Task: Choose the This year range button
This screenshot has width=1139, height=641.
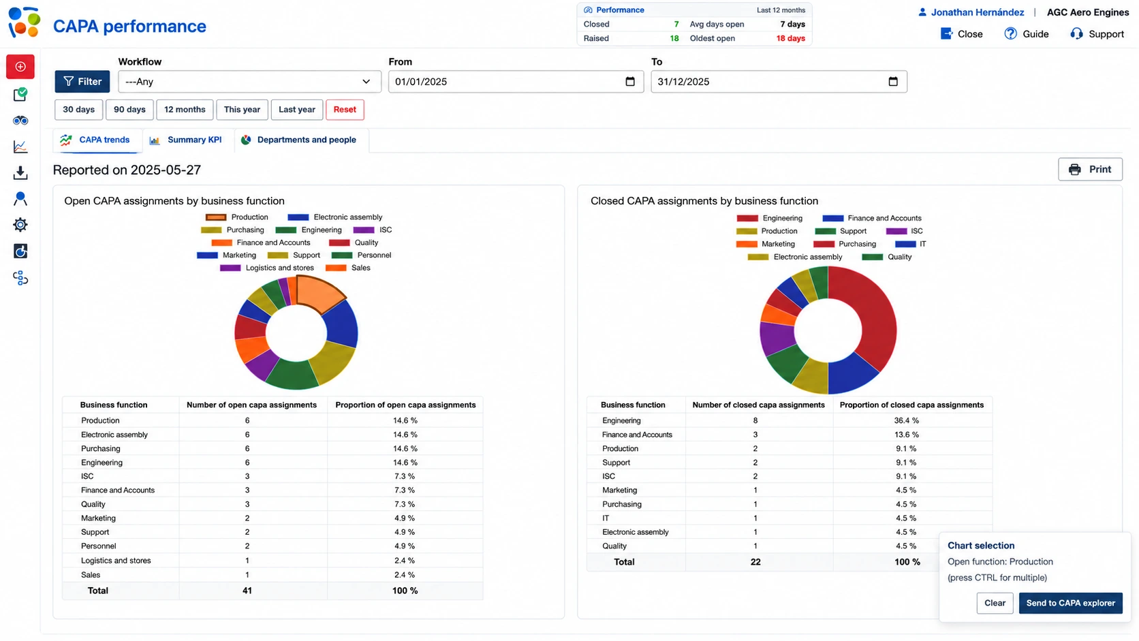Action: (242, 110)
